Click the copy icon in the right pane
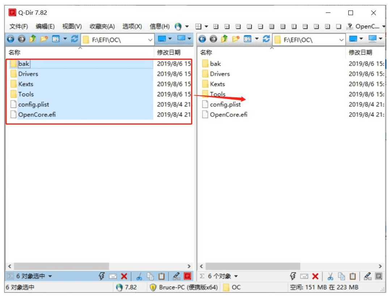The height and width of the screenshot is (297, 390). point(342,276)
